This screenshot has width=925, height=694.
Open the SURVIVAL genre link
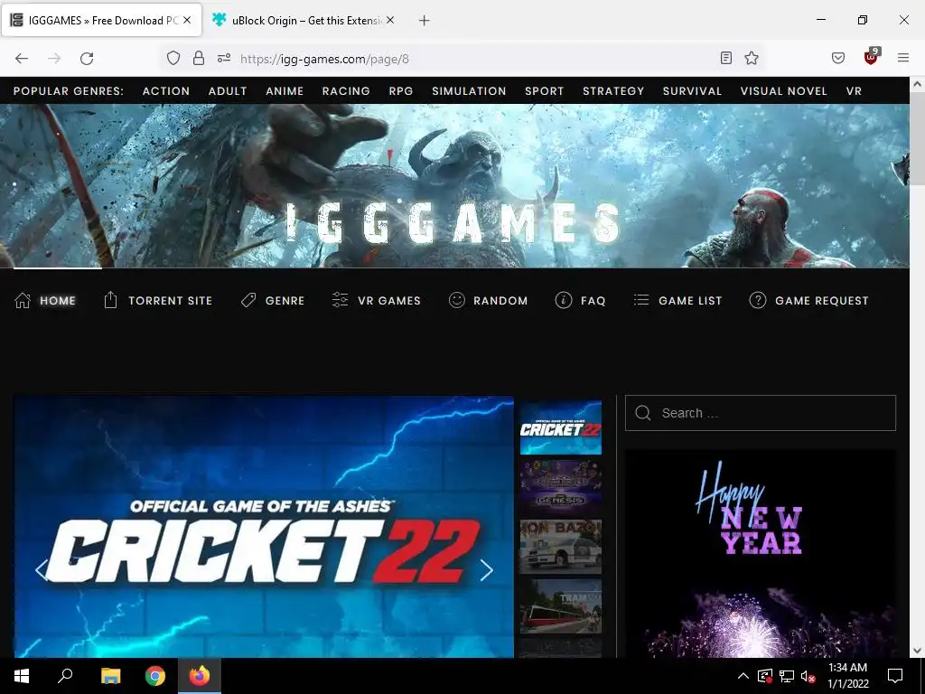tap(693, 91)
